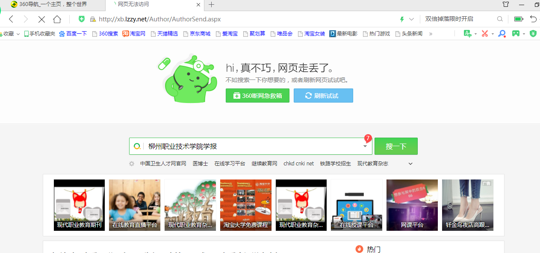Click the 继续教育网 suggestion
Viewport: 540px width, 253px height.
pos(265,164)
